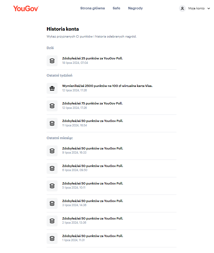Click the 25 punktów YouGov Poll entry
This screenshot has width=214, height=253.
(91, 58)
